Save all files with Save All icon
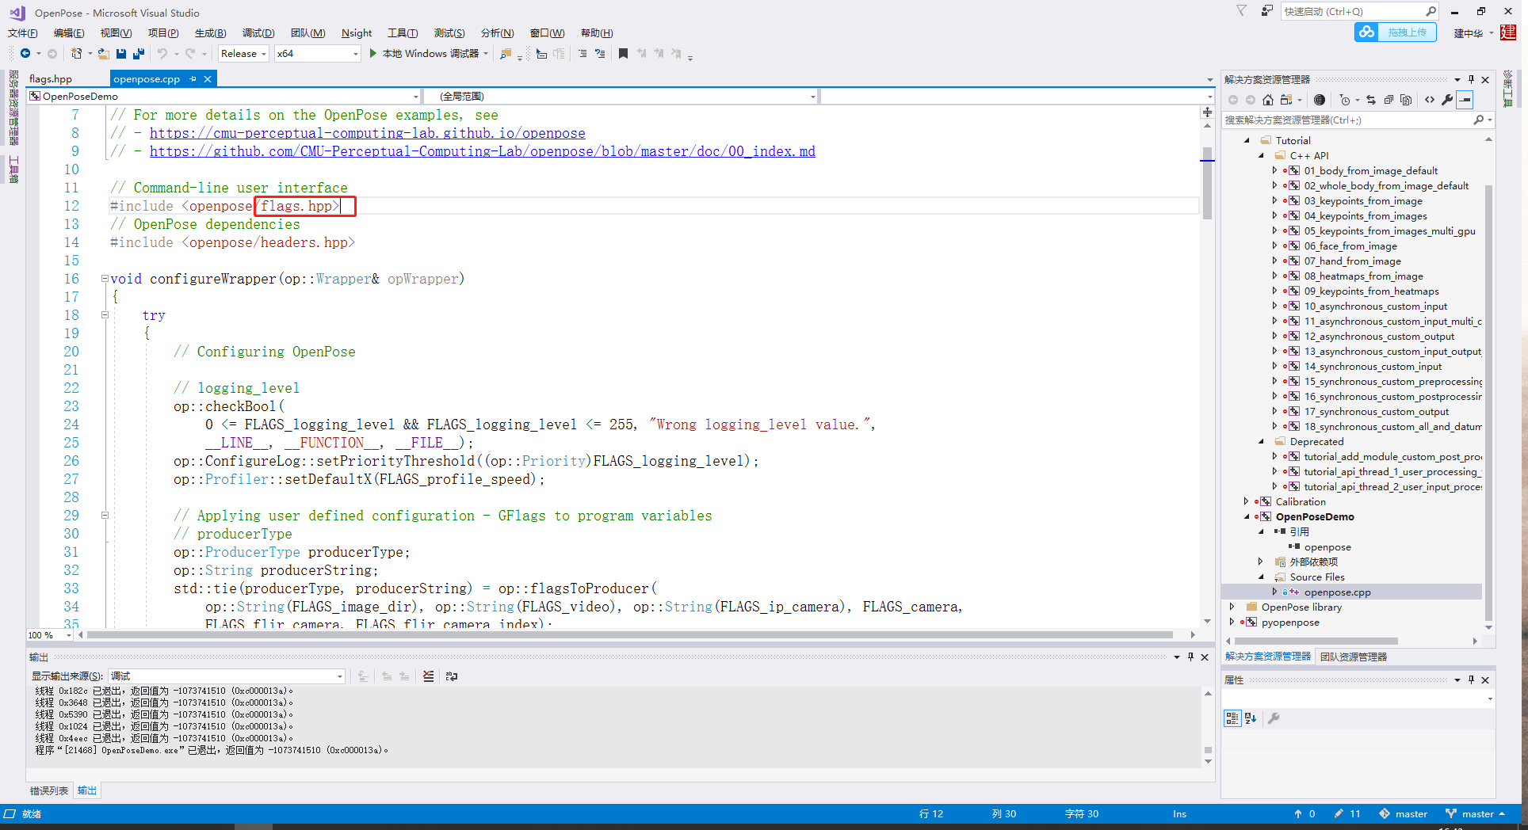 pos(139,53)
